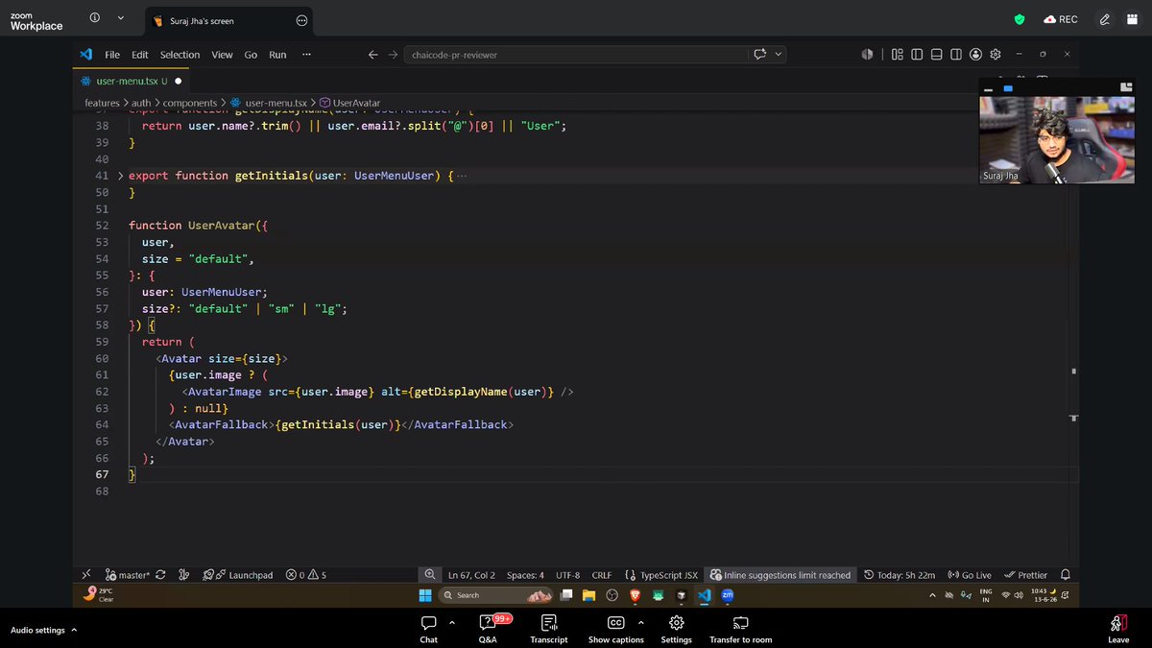Click the Synchronize Changes icon
Image resolution: width=1152 pixels, height=648 pixels.
pos(159,575)
